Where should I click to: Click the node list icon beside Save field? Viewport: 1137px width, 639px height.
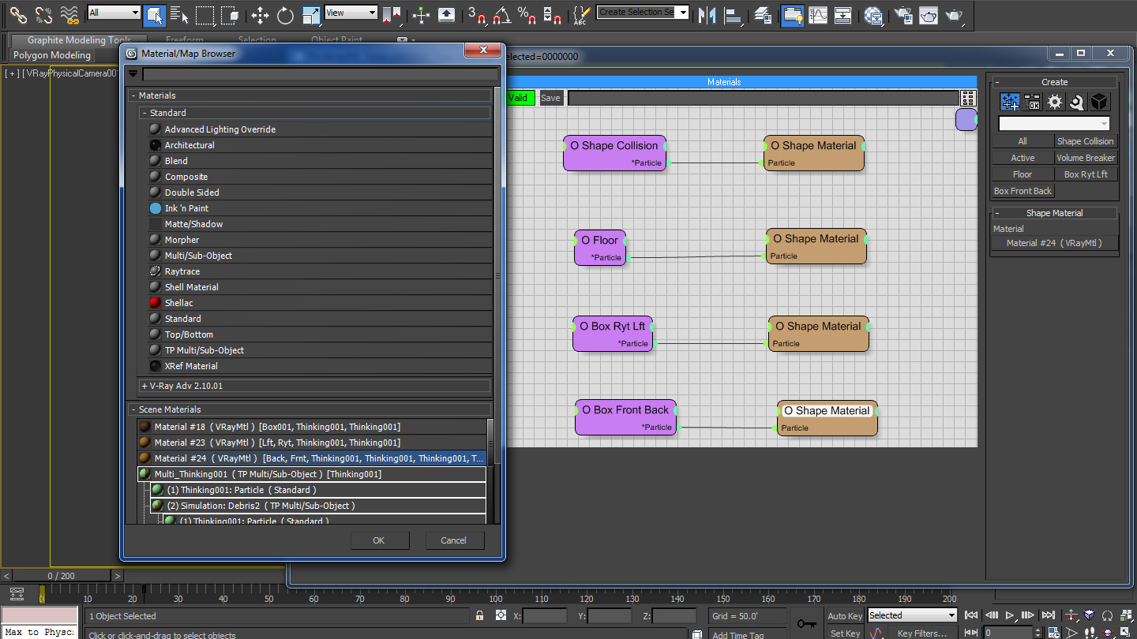pyautogui.click(x=968, y=98)
